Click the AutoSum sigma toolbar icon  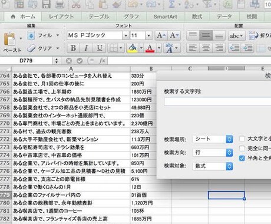point(171,4)
